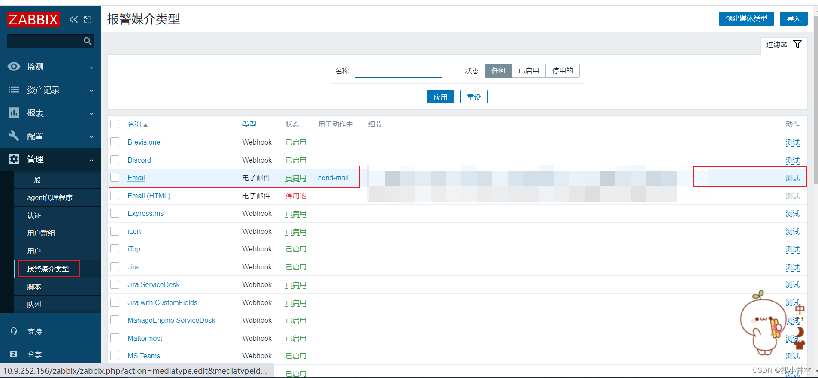Check the Jira ServiceDesk row checkbox
Screen dimensions: 818x378
(x=115, y=284)
